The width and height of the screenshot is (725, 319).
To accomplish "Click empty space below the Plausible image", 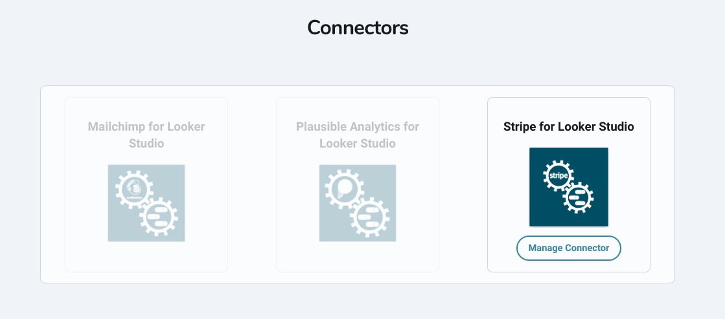I will pyautogui.click(x=358, y=257).
